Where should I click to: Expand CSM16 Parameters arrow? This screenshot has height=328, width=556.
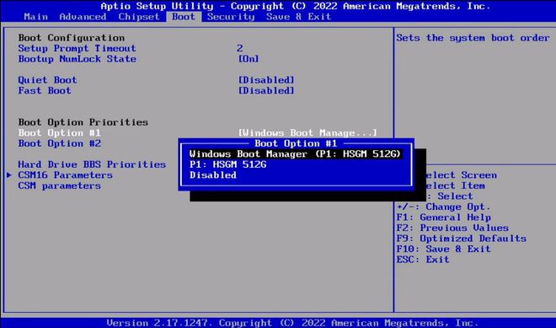[9, 175]
